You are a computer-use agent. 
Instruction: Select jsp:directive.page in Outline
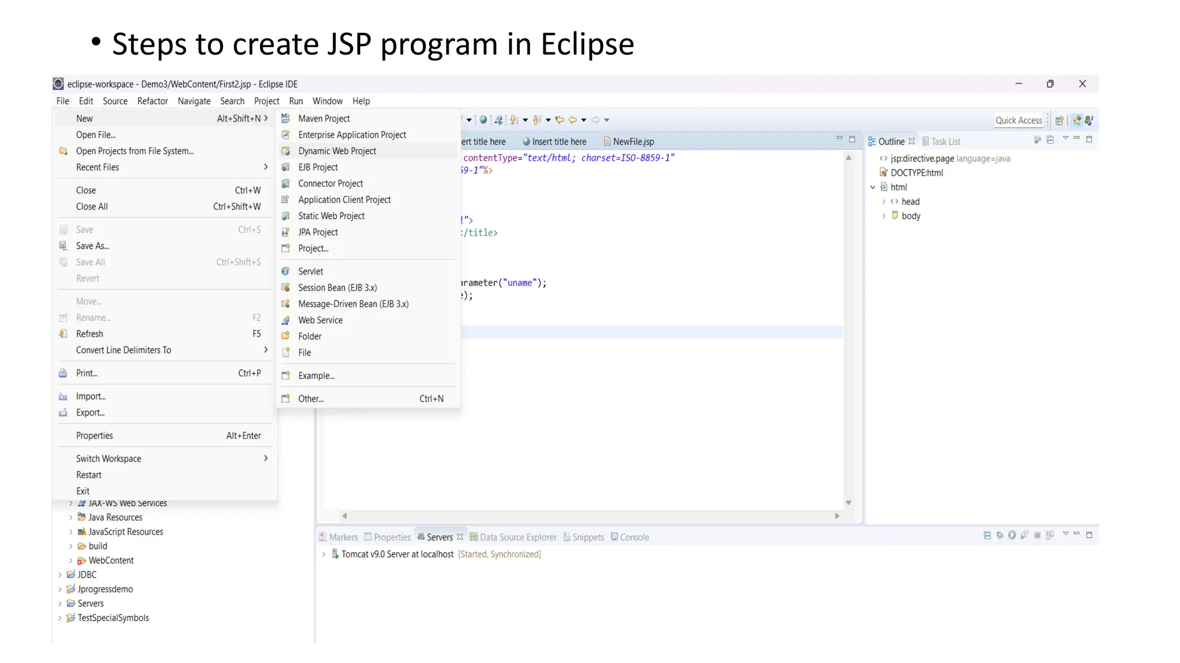click(945, 158)
